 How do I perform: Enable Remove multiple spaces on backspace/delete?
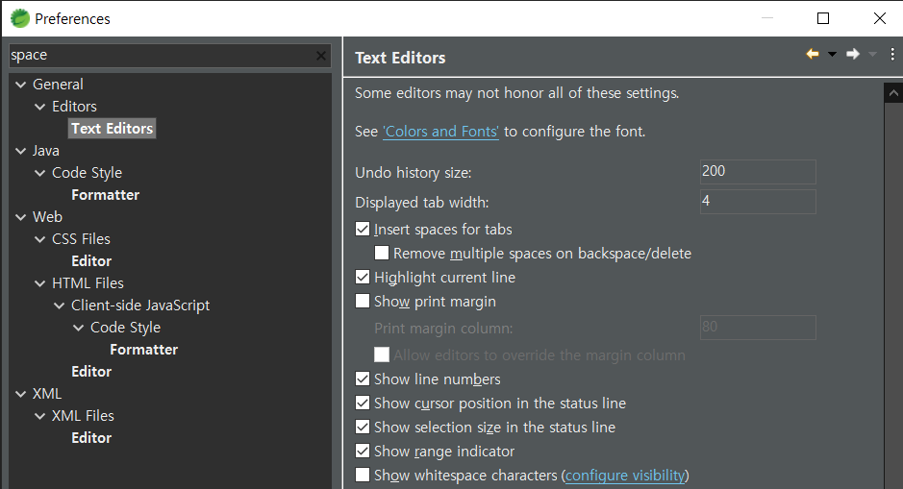click(x=381, y=253)
